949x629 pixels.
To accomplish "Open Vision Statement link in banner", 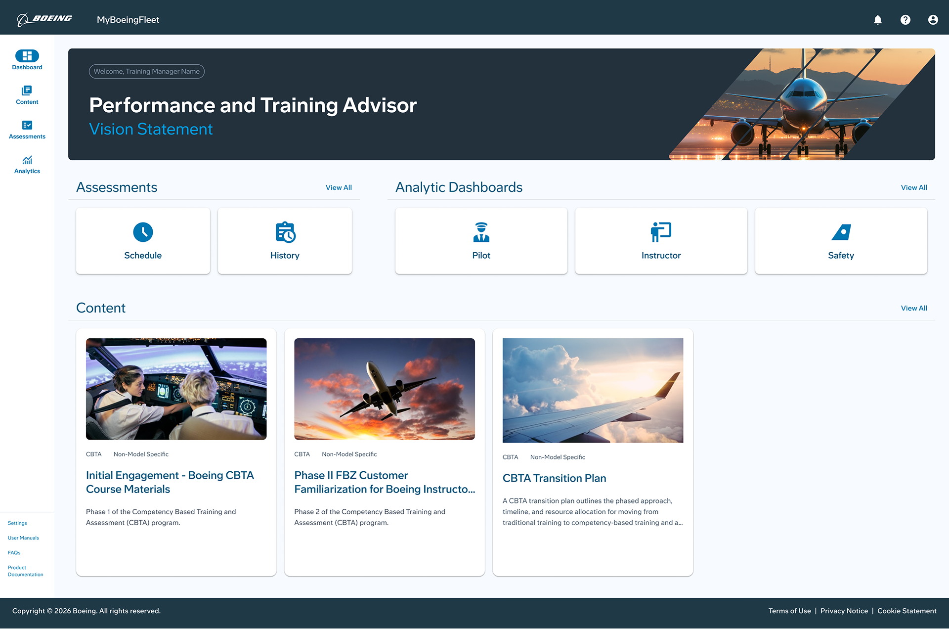I will coord(151,129).
